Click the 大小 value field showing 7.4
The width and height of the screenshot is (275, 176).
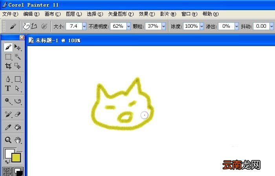pos(74,26)
